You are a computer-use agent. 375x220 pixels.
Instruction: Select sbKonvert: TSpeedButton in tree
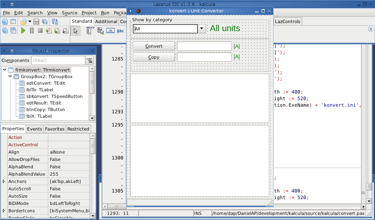(x=54, y=96)
